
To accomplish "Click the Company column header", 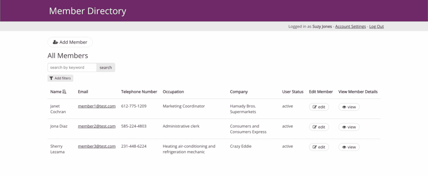I will point(239,92).
